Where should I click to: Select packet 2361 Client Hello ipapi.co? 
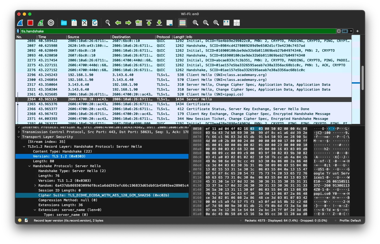[183, 94]
